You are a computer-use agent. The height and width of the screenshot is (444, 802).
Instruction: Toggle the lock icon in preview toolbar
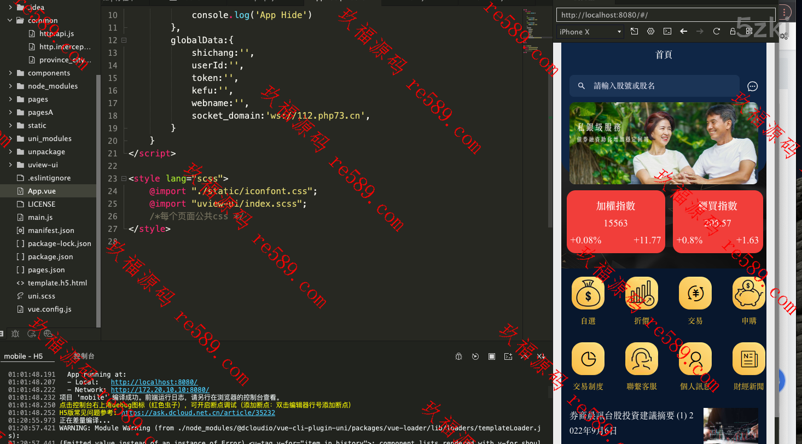pyautogui.click(x=733, y=32)
